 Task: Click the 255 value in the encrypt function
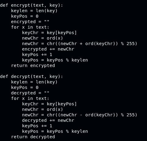click(x=130, y=44)
